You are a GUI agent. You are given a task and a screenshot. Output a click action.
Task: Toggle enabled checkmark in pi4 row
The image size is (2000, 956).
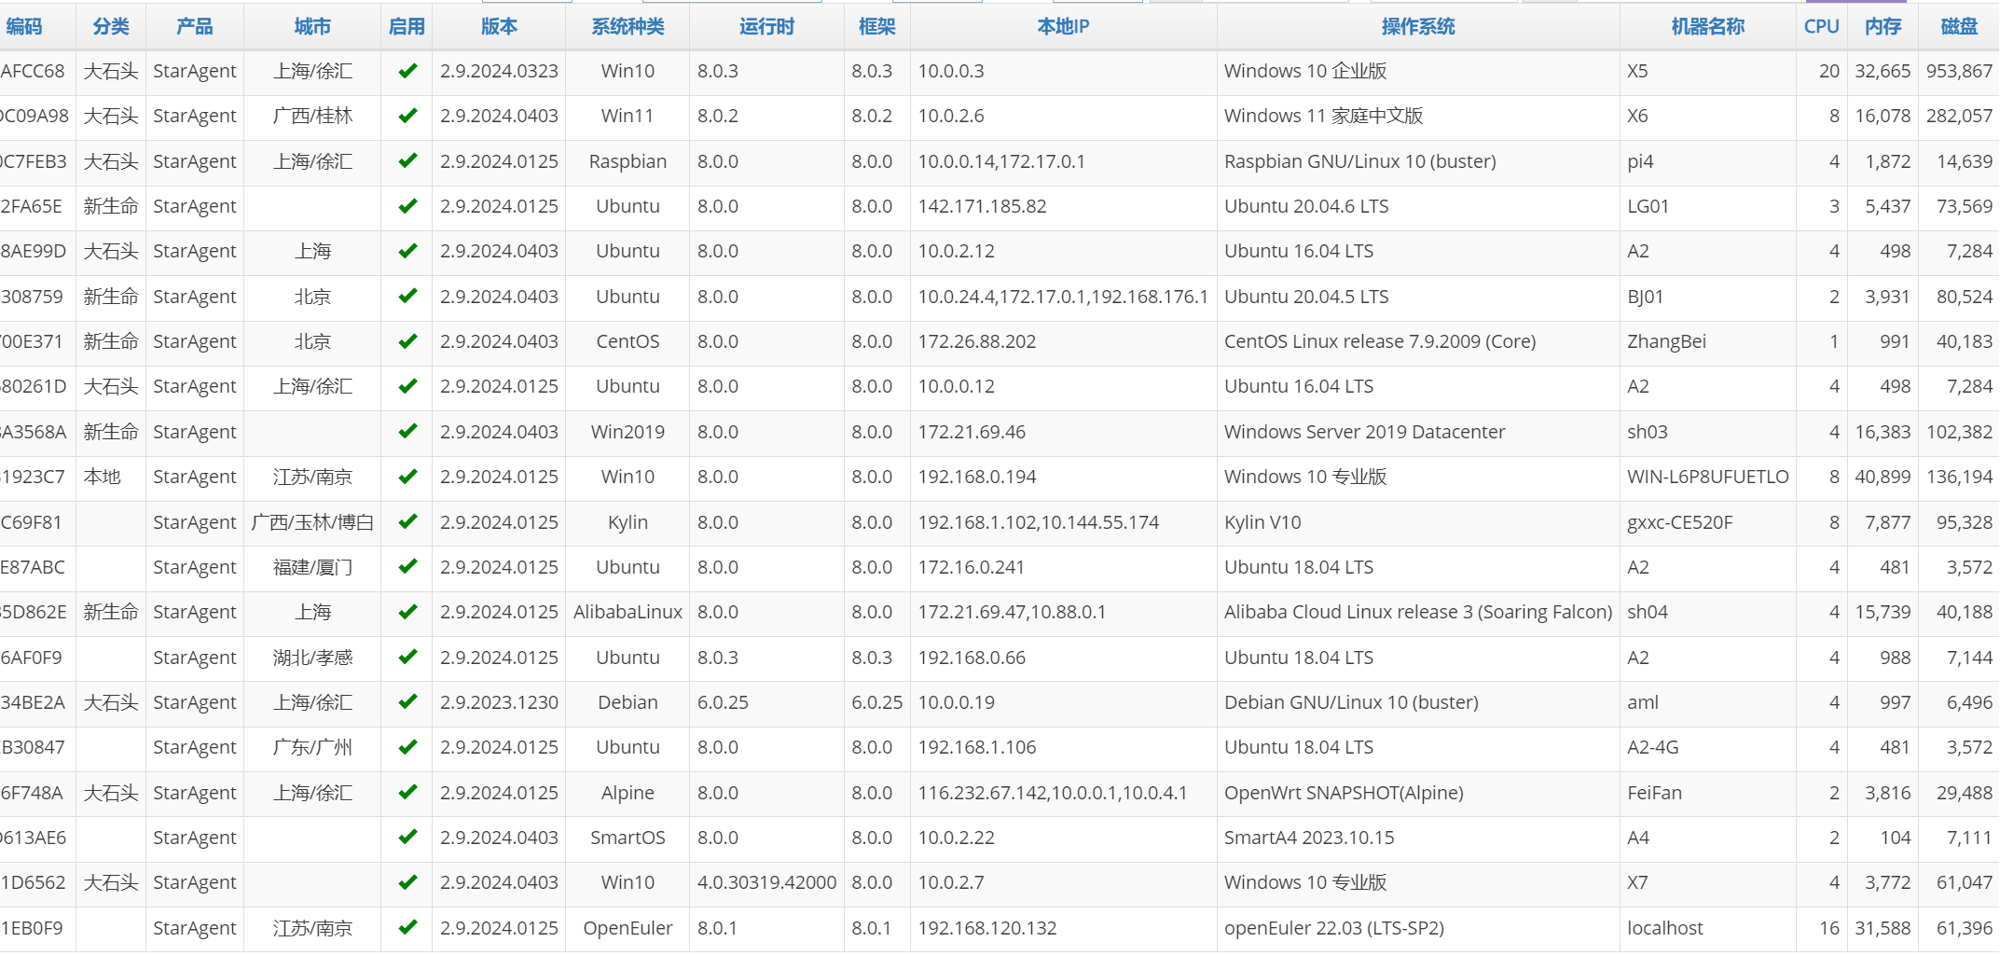click(x=407, y=161)
